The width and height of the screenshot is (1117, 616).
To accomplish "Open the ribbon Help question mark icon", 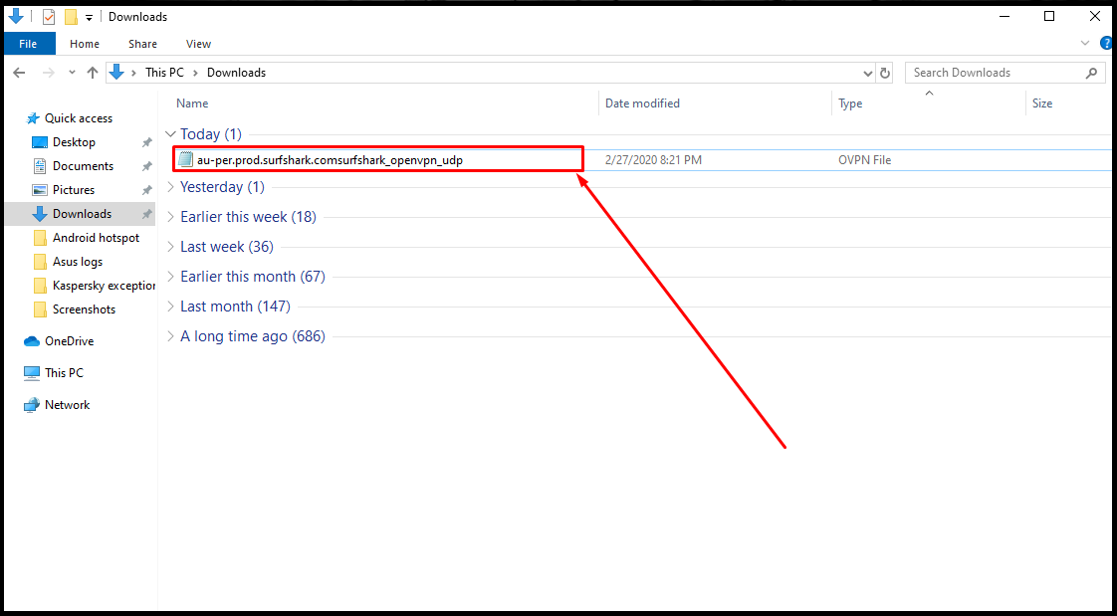I will pos(1106,44).
